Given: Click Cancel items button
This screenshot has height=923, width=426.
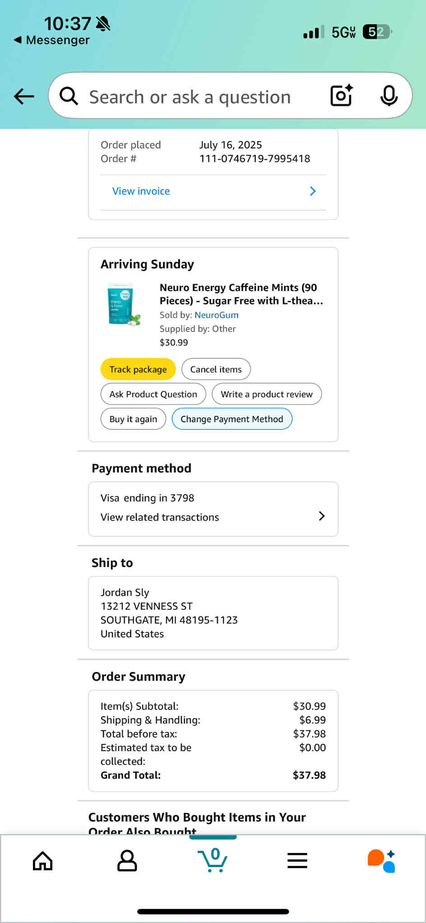Looking at the screenshot, I should point(216,369).
